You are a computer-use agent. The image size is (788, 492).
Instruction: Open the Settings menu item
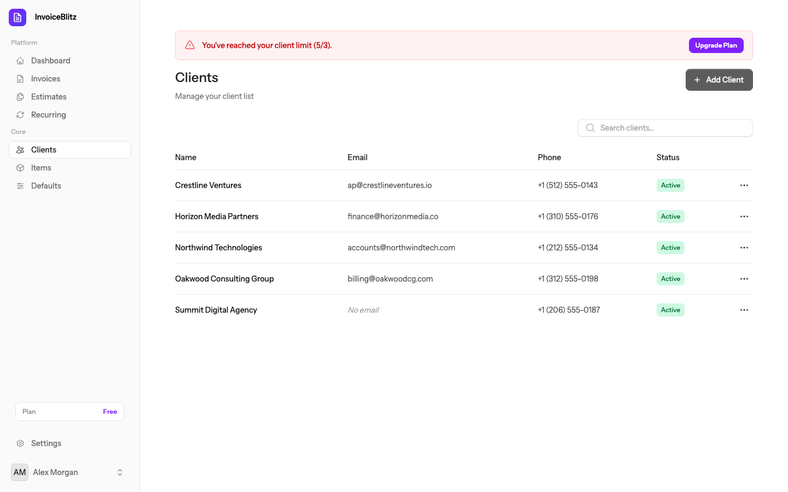[x=46, y=443]
